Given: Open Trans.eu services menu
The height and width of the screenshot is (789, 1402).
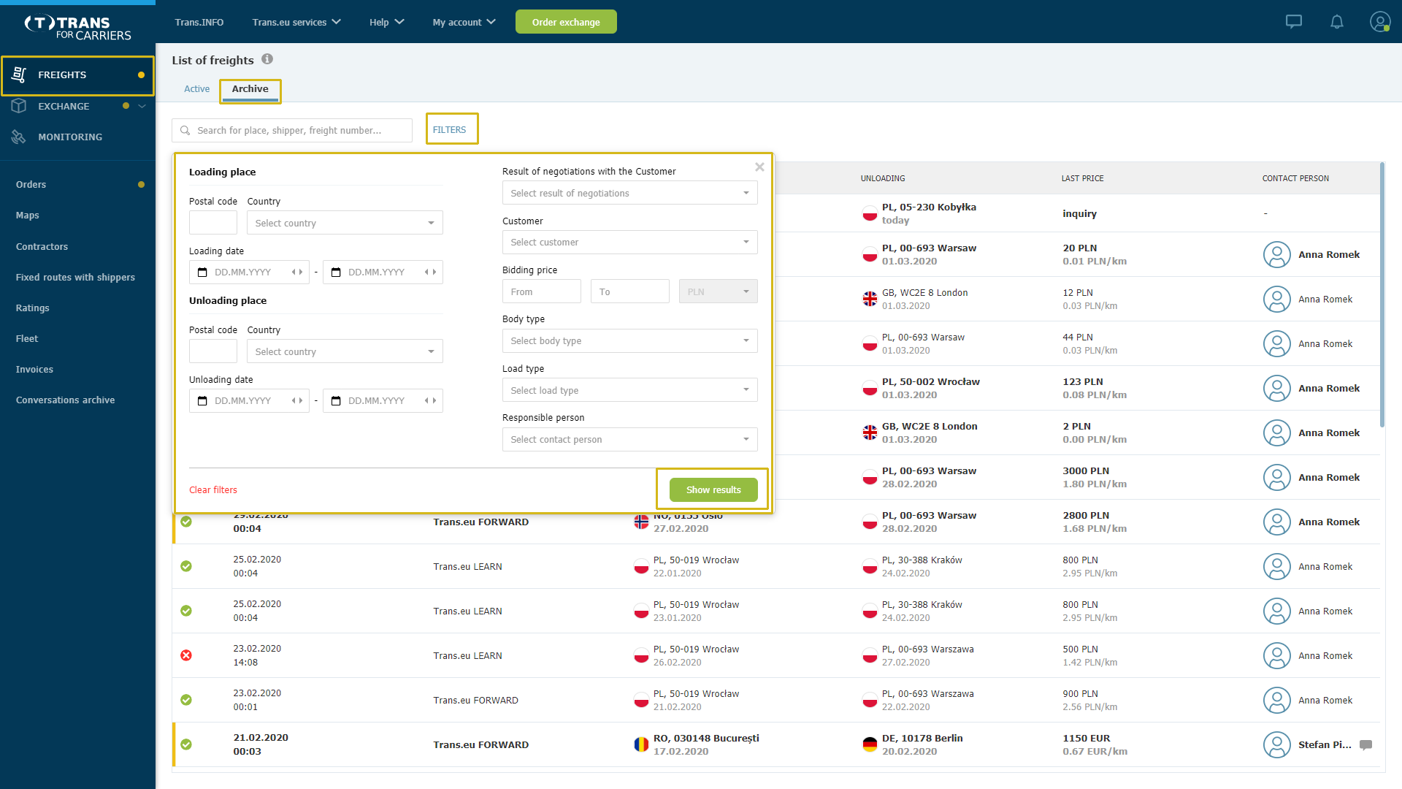Looking at the screenshot, I should click(296, 22).
